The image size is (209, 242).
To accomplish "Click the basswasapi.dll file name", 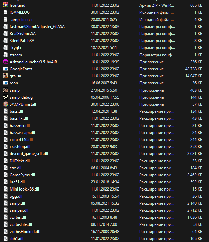I will click(x=22, y=133).
